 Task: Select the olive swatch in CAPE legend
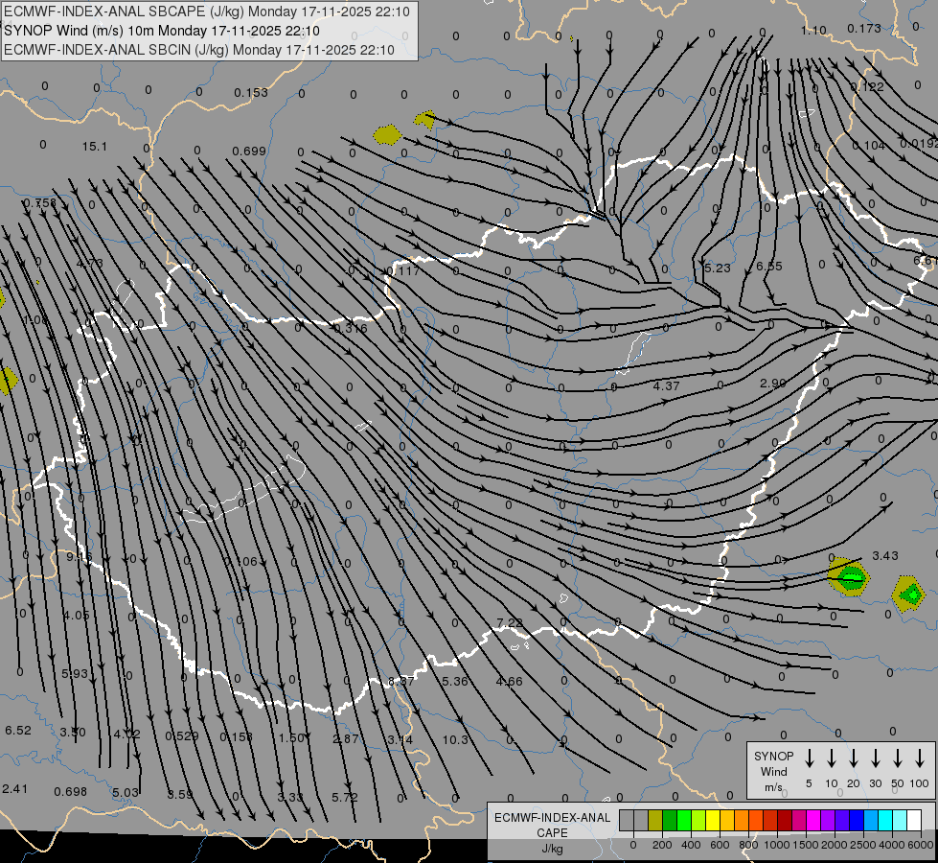(x=655, y=821)
